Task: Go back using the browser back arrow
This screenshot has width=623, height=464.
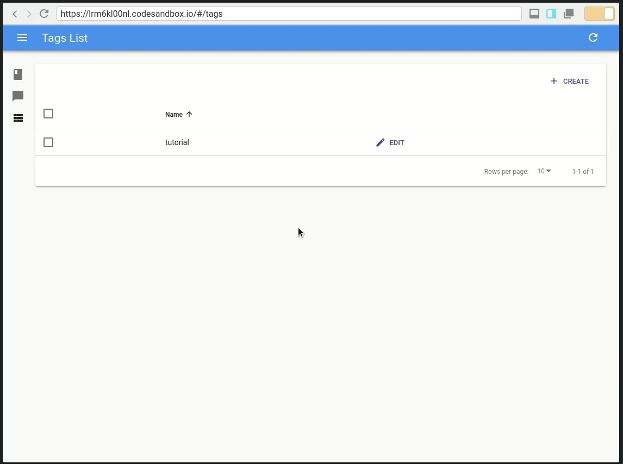Action: [15, 14]
